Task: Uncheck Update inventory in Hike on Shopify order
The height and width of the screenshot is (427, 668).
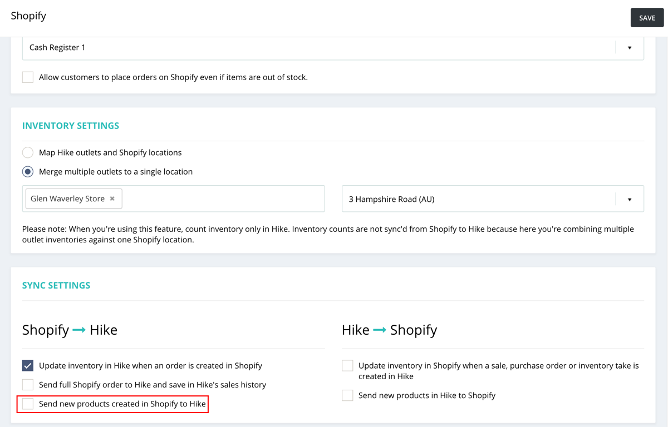Action: [28, 366]
